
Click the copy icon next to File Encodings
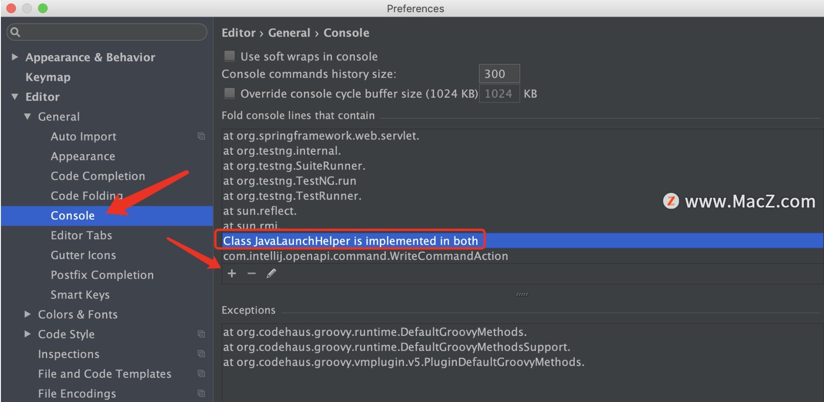[x=201, y=393]
